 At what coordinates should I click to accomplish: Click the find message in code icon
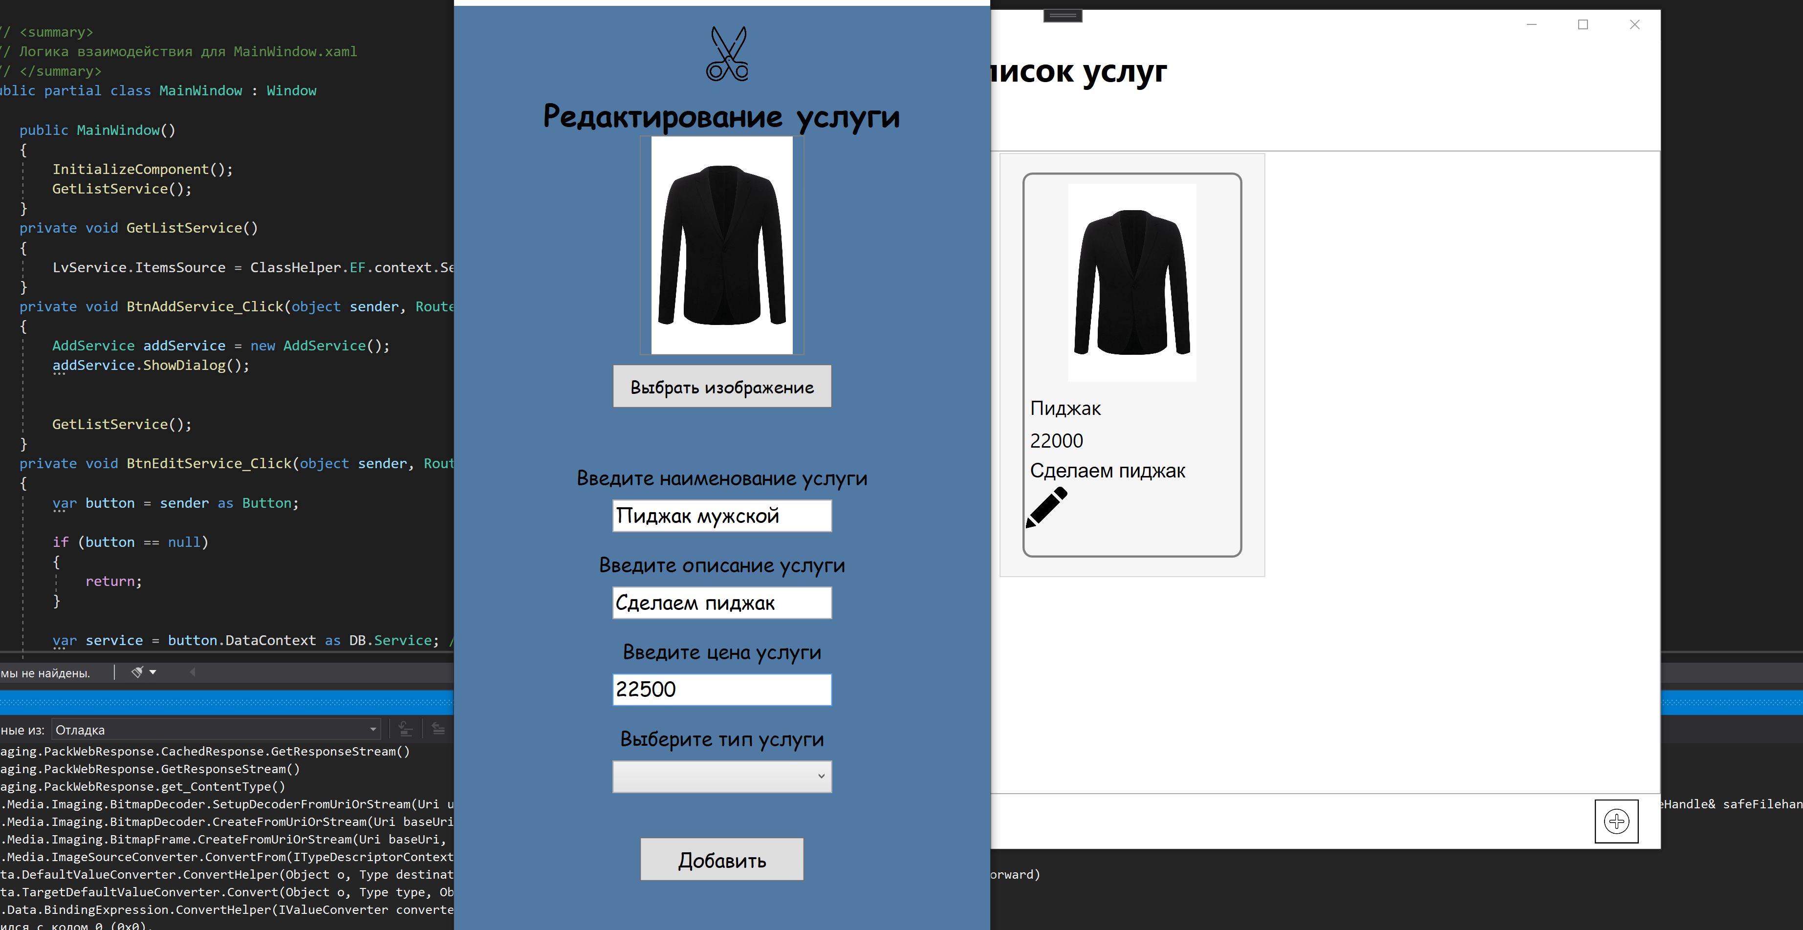pyautogui.click(x=405, y=729)
